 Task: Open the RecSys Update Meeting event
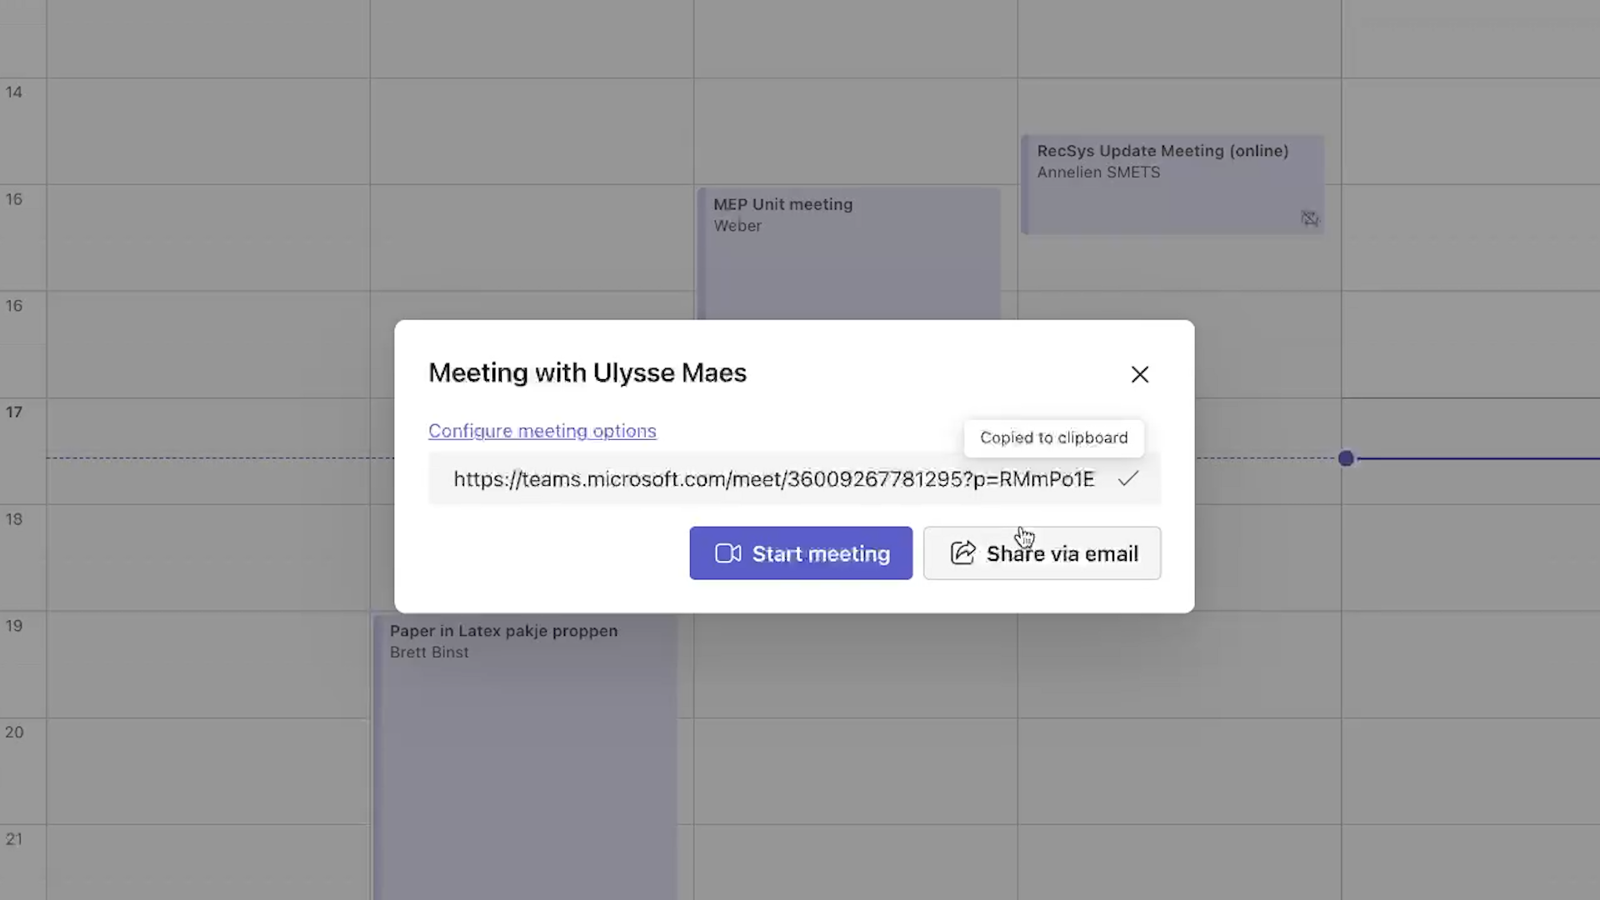1162,152
